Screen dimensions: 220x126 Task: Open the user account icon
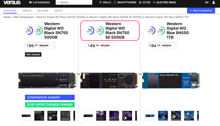point(213,2)
